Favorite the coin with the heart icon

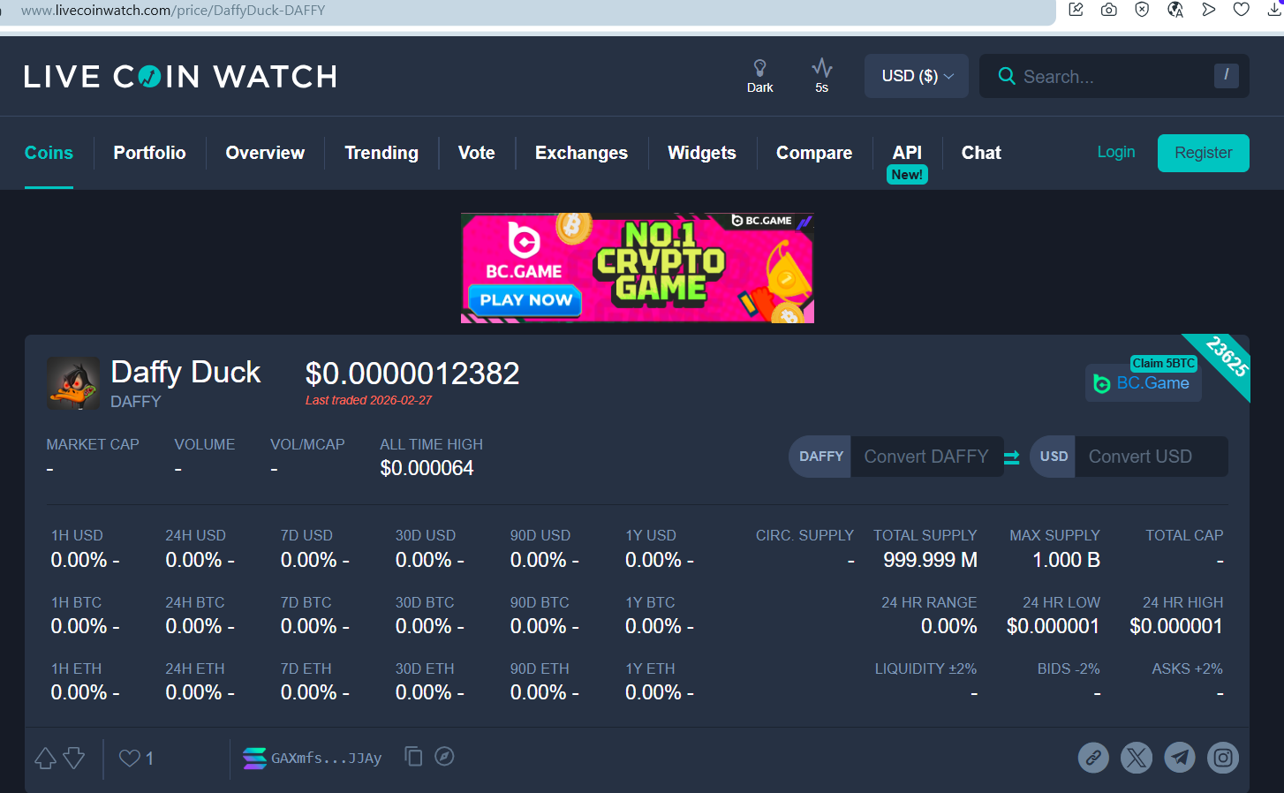[130, 758]
